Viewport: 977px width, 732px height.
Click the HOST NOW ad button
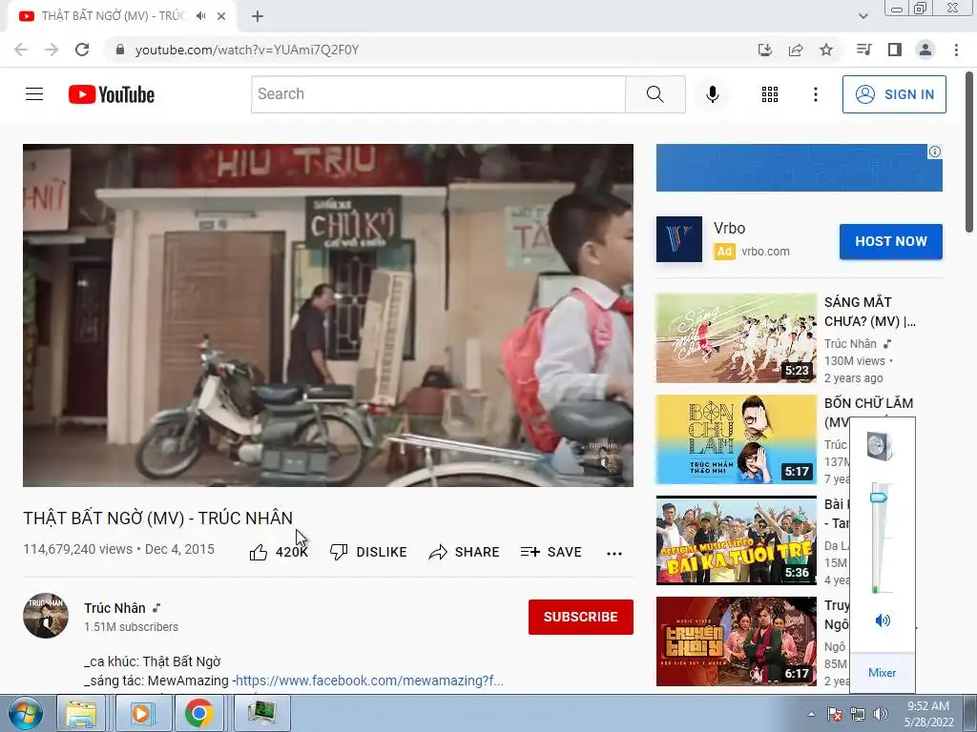pos(890,241)
